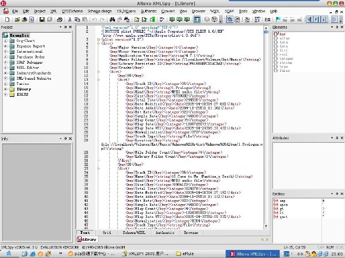
Task: Create a new document with the New icon
Action: tap(7, 19)
